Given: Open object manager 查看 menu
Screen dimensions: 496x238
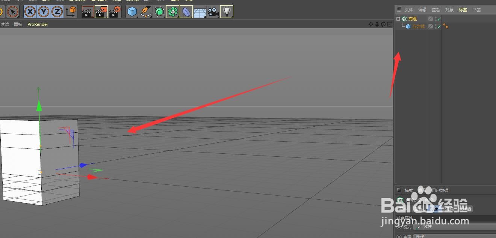Looking at the screenshot, I should point(436,10).
